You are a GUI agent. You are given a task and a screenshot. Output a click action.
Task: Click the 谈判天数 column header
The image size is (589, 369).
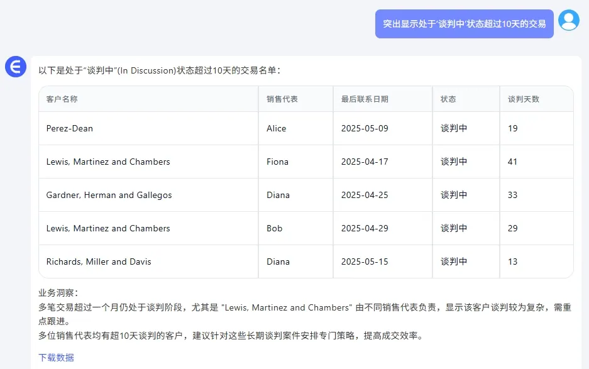click(x=537, y=99)
